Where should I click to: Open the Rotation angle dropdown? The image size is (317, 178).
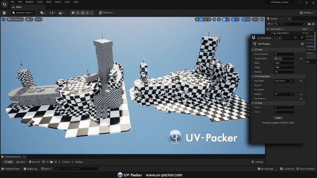tap(284, 94)
